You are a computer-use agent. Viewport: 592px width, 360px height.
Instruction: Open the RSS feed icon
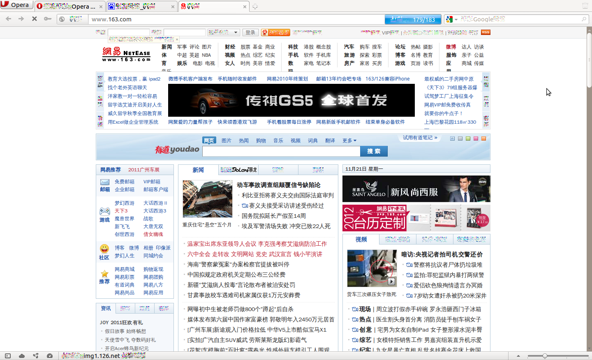click(486, 32)
